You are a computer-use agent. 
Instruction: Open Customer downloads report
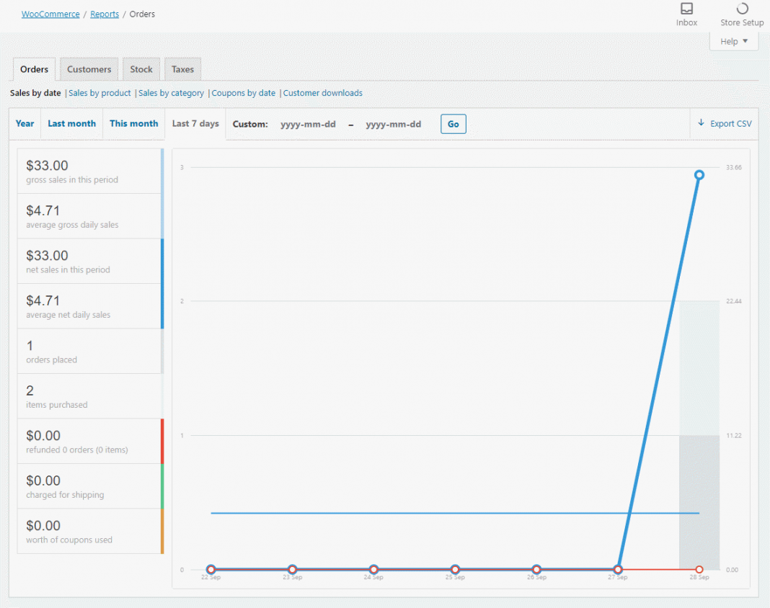coord(322,93)
